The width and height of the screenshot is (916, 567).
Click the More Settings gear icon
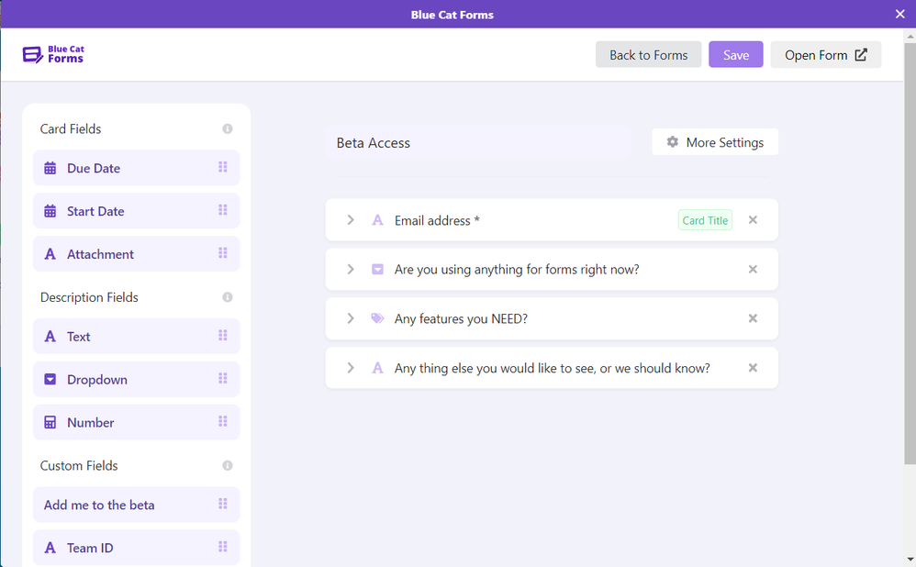673,142
